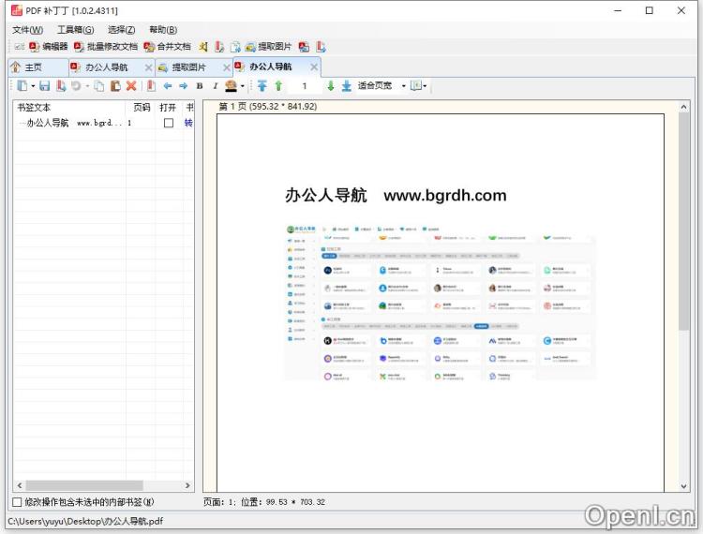Click the 转 action link in bookmark row
Screen dimensions: 703x534
point(188,123)
